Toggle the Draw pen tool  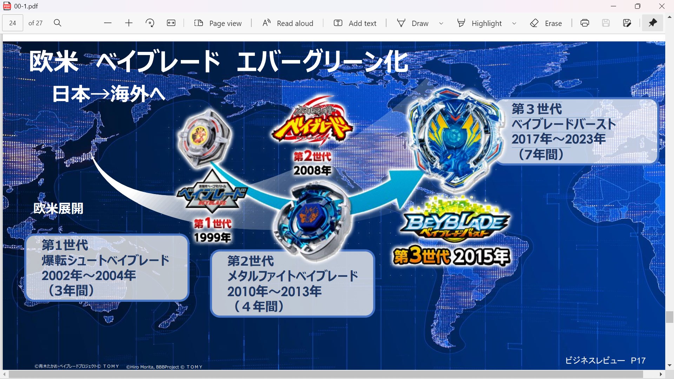(413, 23)
